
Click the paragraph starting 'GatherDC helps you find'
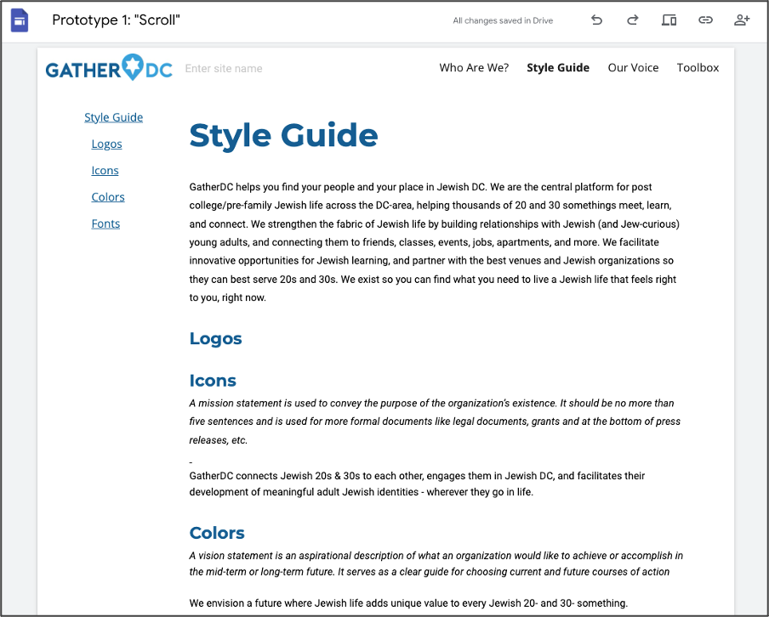(x=435, y=242)
